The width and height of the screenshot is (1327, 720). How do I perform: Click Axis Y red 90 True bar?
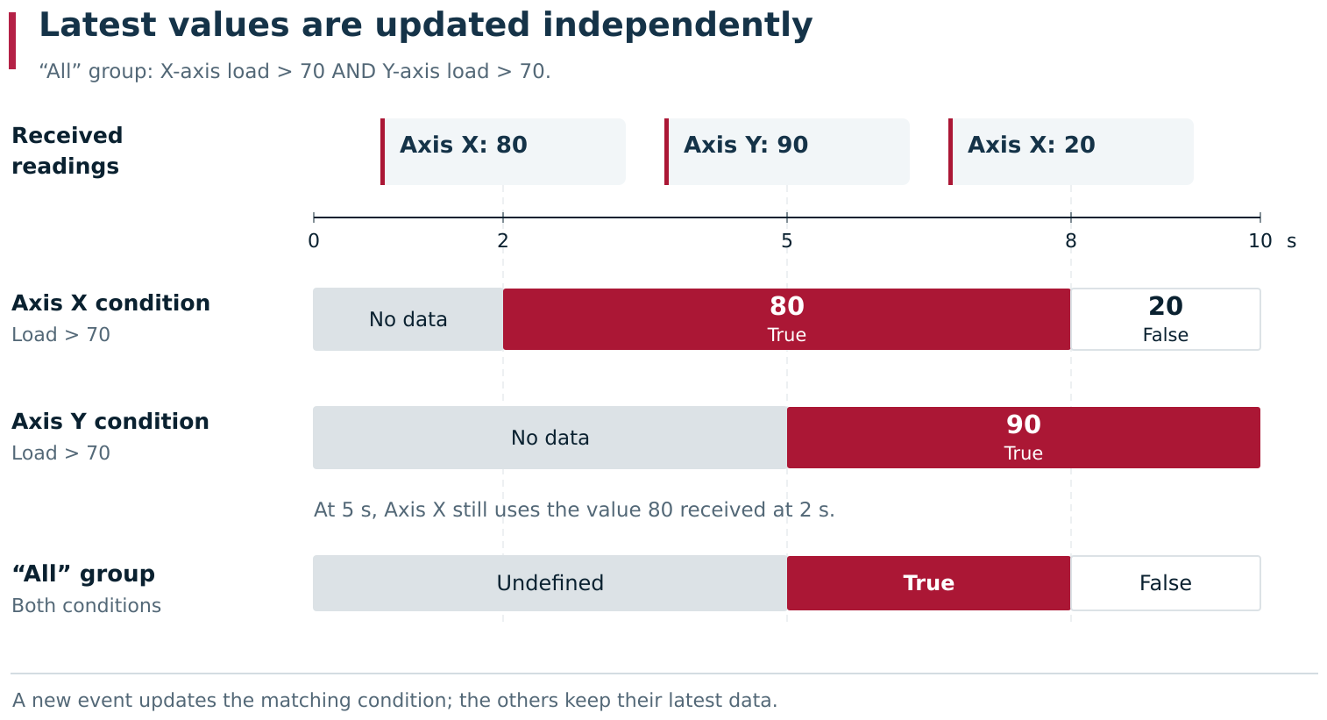click(x=1024, y=438)
